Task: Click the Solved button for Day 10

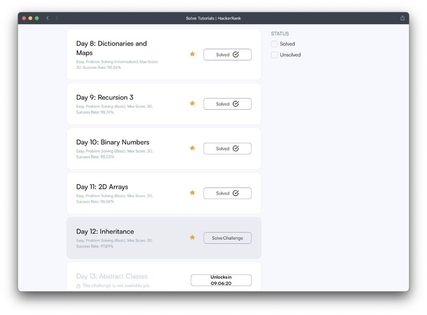Action: pyautogui.click(x=227, y=149)
